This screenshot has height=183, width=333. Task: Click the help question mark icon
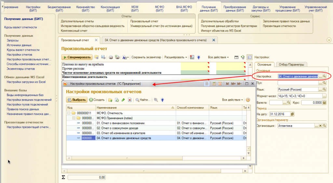(248, 100)
